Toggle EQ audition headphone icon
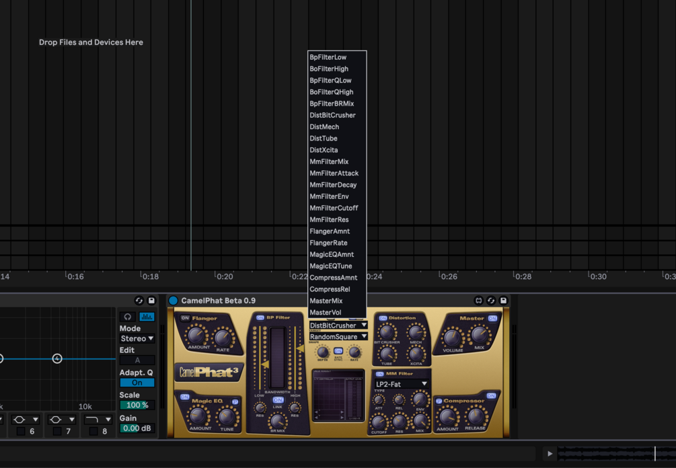The image size is (676, 468). pyautogui.click(x=128, y=317)
